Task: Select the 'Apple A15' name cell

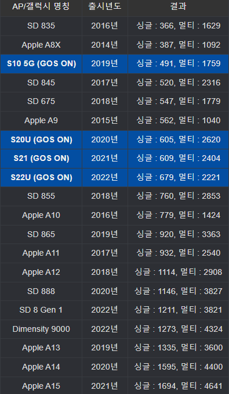Action: (41, 386)
